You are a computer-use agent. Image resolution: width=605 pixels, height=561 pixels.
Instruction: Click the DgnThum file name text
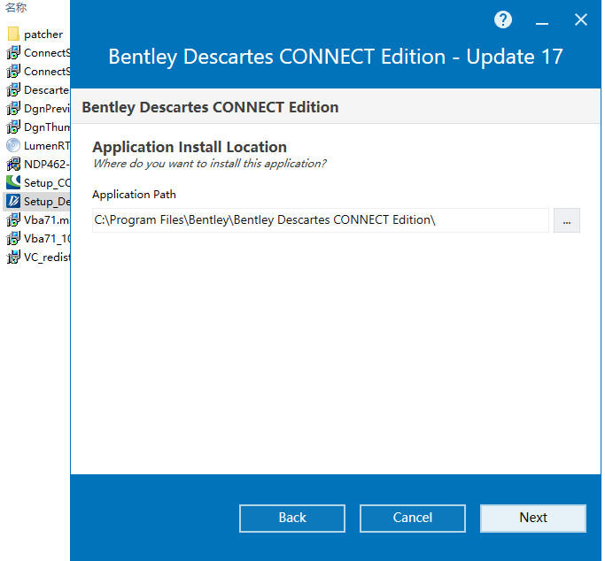point(47,127)
